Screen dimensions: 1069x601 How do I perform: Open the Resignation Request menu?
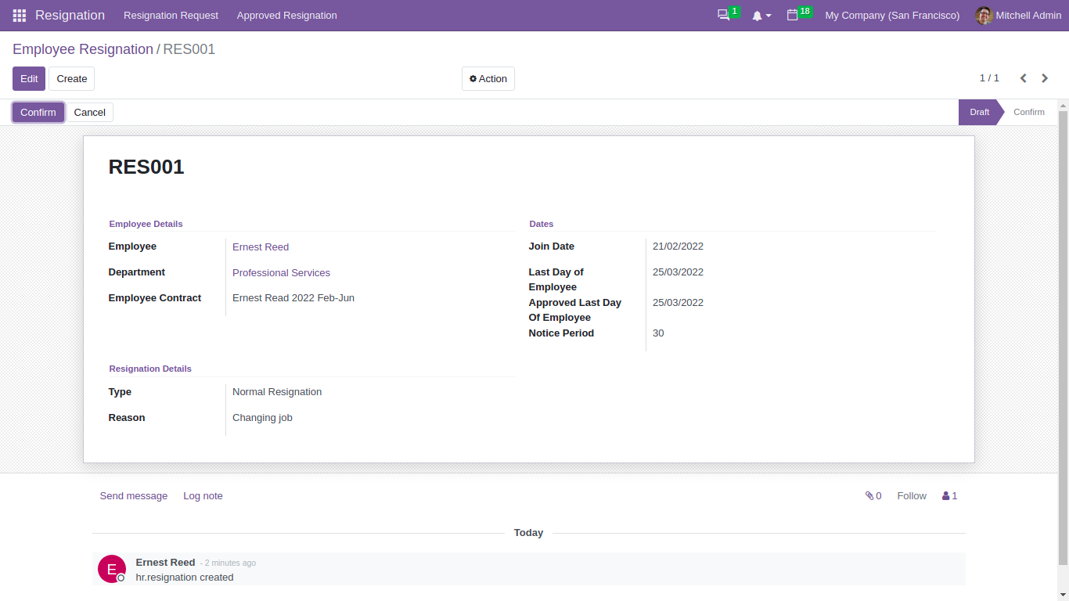click(171, 15)
